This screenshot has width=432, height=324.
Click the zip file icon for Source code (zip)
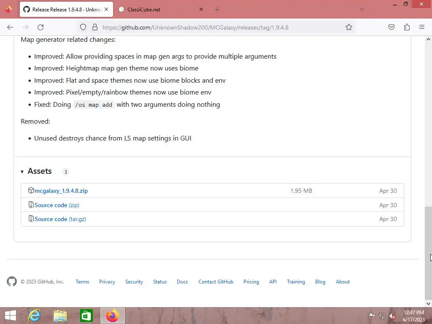tap(31, 205)
